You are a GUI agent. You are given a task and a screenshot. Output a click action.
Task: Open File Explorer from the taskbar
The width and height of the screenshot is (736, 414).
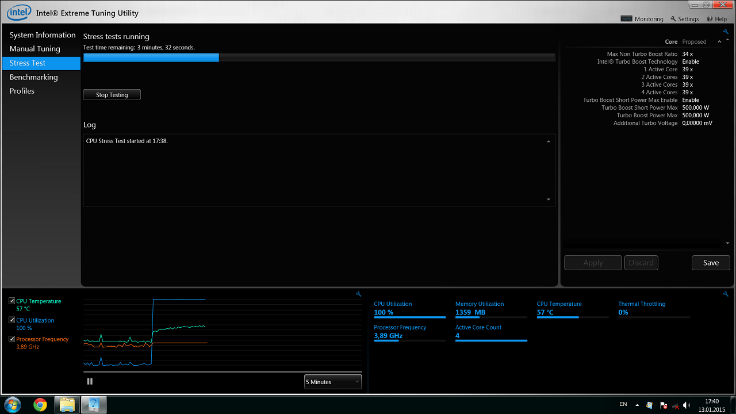pos(67,404)
